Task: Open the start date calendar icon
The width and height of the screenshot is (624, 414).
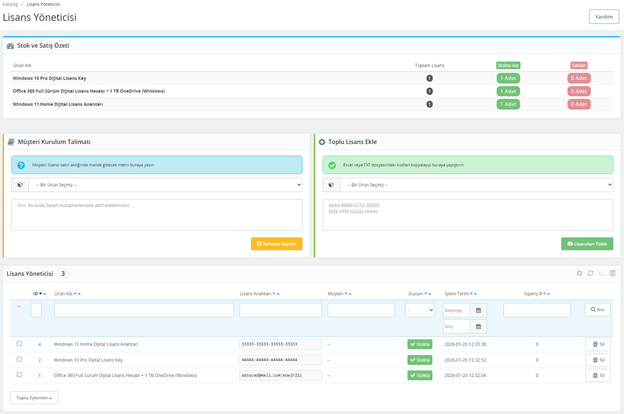Action: tap(478, 310)
